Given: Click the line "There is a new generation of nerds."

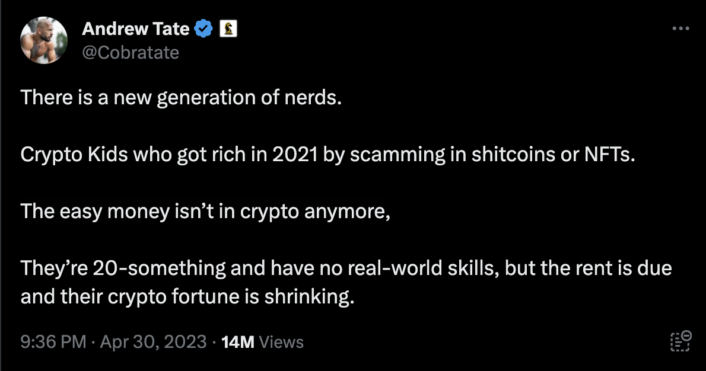Looking at the screenshot, I should [x=182, y=97].
